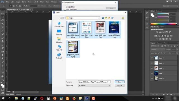Select the Eyedropper tool
Viewport: 179px width, 101px height.
[x=3, y=31]
